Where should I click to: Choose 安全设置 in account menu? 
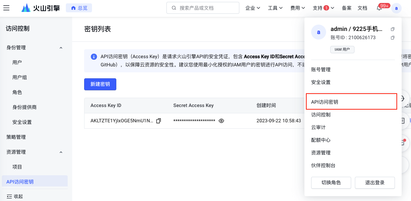pos(321,82)
